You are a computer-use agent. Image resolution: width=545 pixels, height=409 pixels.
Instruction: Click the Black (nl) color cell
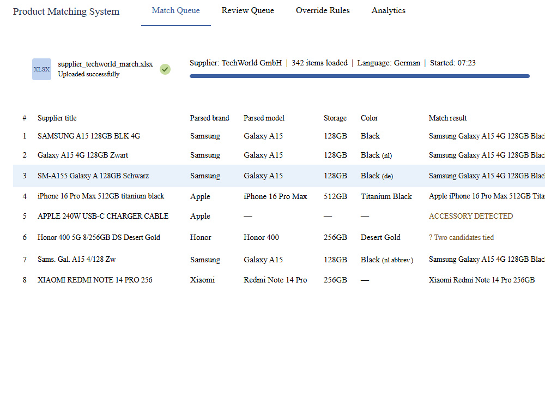coord(376,155)
